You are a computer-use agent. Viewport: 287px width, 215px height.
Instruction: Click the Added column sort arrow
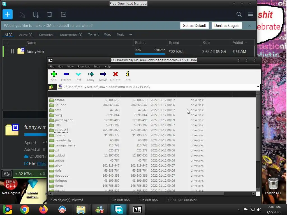pyautogui.click(x=246, y=43)
